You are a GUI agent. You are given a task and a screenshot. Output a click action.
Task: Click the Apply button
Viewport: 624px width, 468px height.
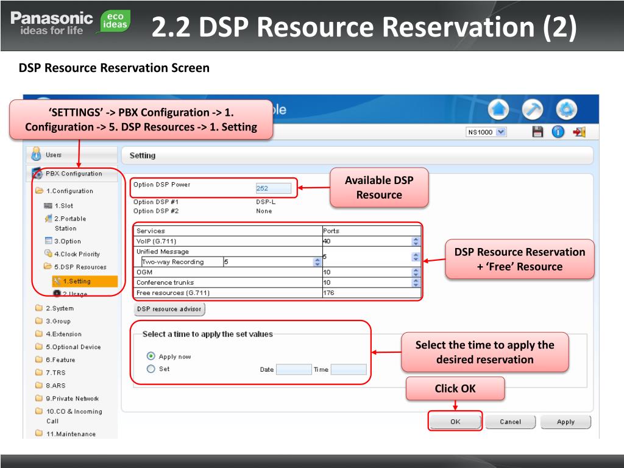coord(565,422)
